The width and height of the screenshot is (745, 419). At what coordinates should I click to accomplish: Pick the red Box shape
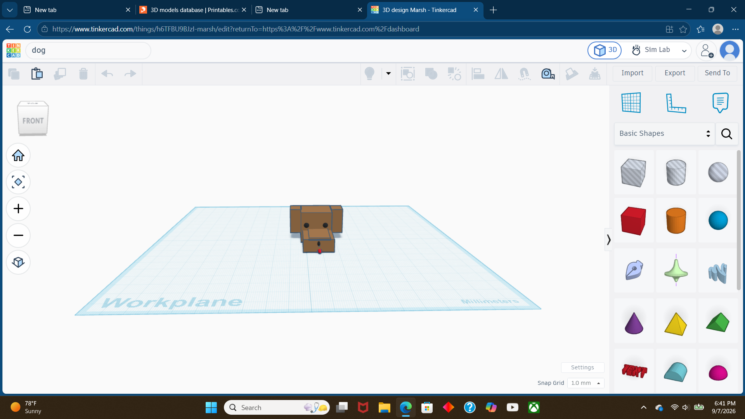(634, 221)
